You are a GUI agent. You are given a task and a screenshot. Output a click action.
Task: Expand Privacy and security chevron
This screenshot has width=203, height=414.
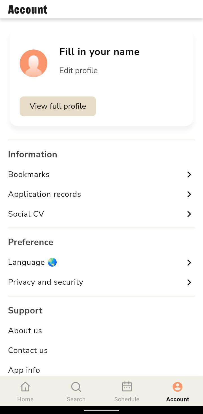[x=189, y=282]
